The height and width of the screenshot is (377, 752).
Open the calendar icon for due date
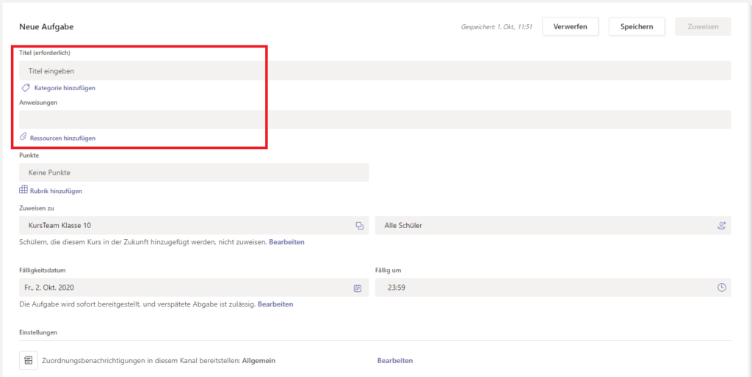(x=358, y=288)
